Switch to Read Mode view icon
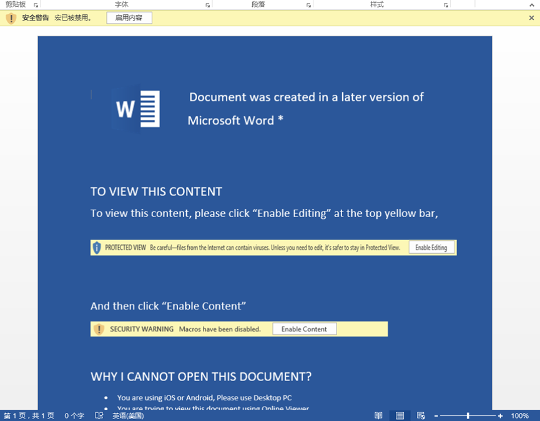Viewport: 540px width, 421px height. coord(378,415)
